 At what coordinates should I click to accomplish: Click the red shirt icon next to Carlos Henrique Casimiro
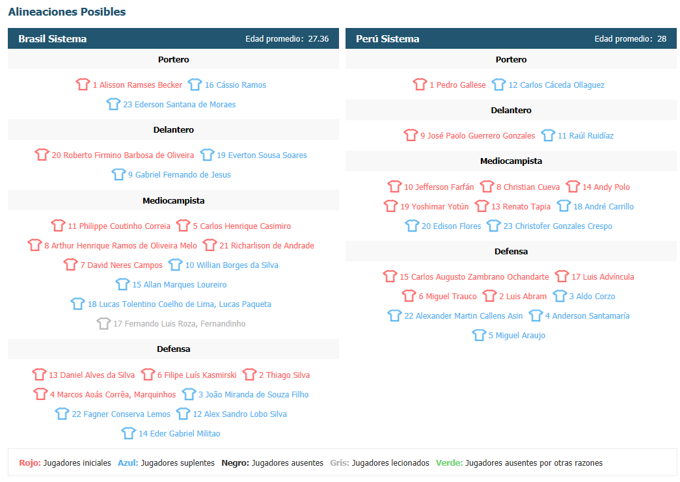pyautogui.click(x=183, y=226)
